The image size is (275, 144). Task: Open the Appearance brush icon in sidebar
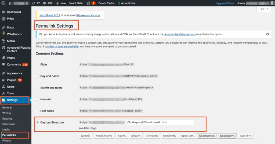pyautogui.click(x=3, y=73)
